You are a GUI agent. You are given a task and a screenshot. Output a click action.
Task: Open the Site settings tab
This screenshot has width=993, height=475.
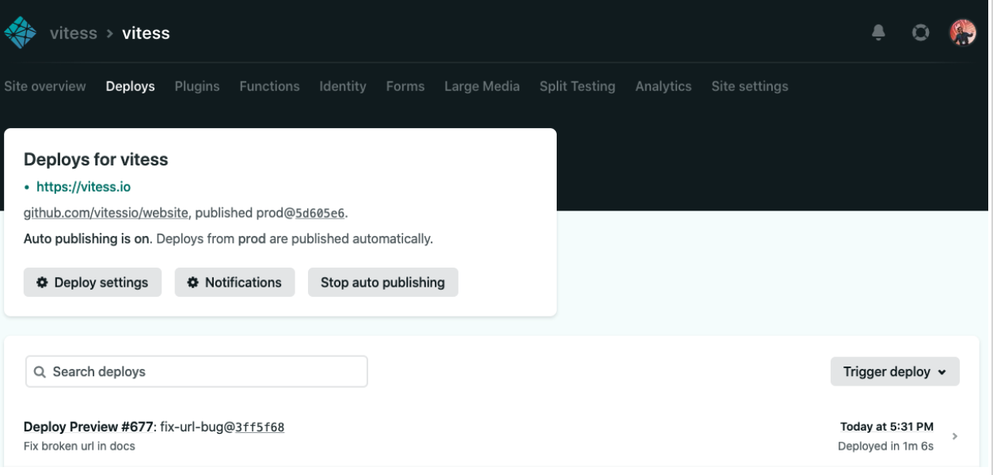pos(750,86)
